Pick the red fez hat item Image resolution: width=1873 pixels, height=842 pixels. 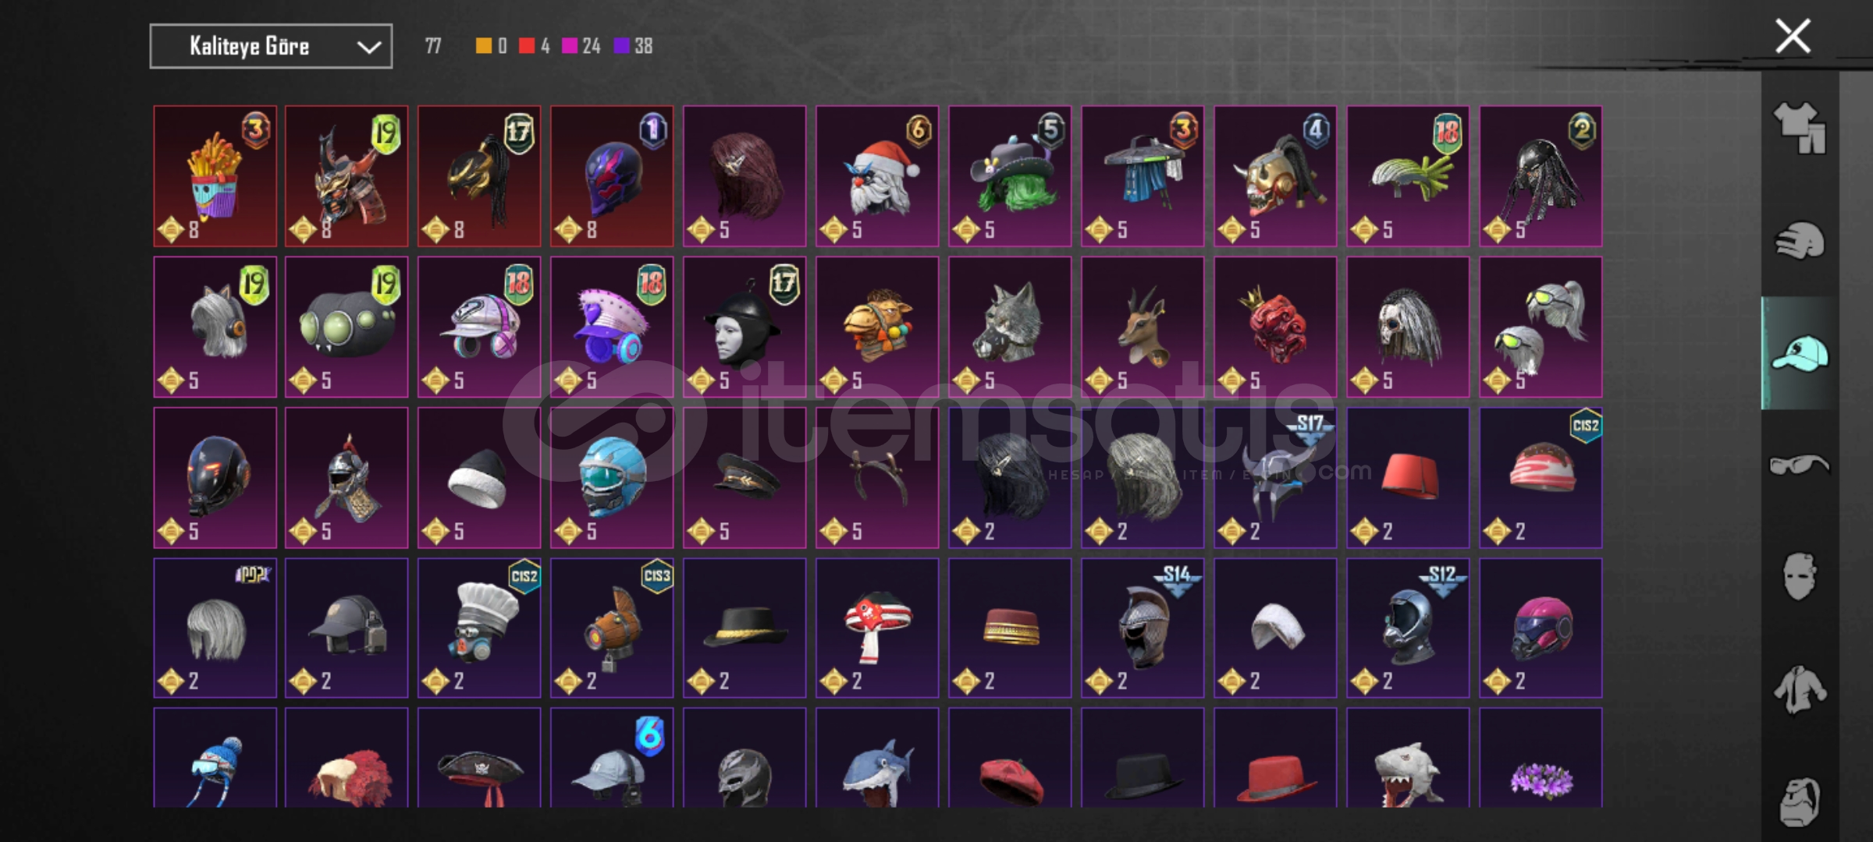pyautogui.click(x=1408, y=477)
